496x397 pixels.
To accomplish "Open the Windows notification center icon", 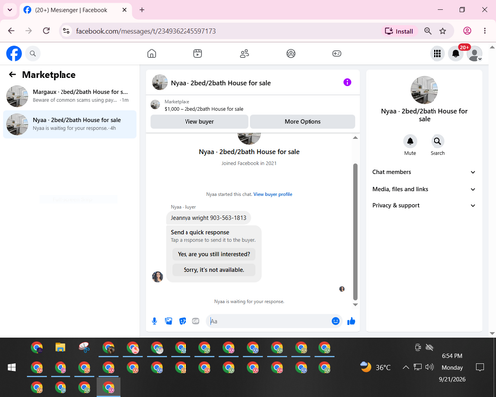I will point(480,367).
